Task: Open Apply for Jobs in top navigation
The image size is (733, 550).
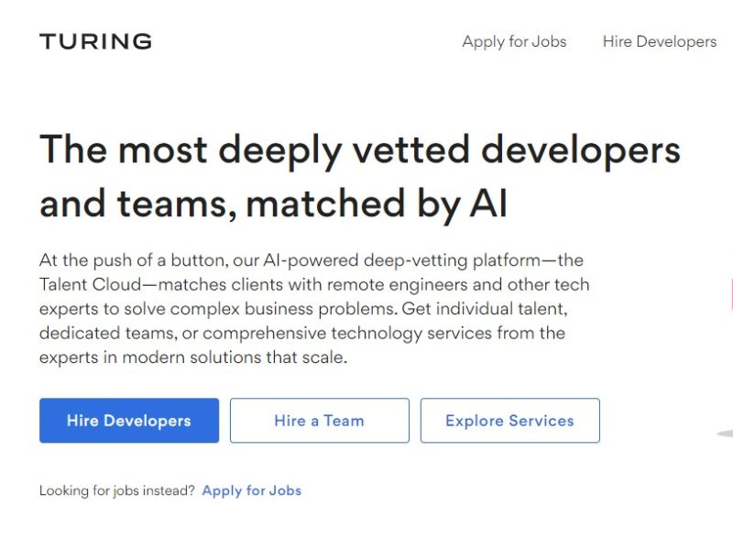Action: pyautogui.click(x=514, y=41)
